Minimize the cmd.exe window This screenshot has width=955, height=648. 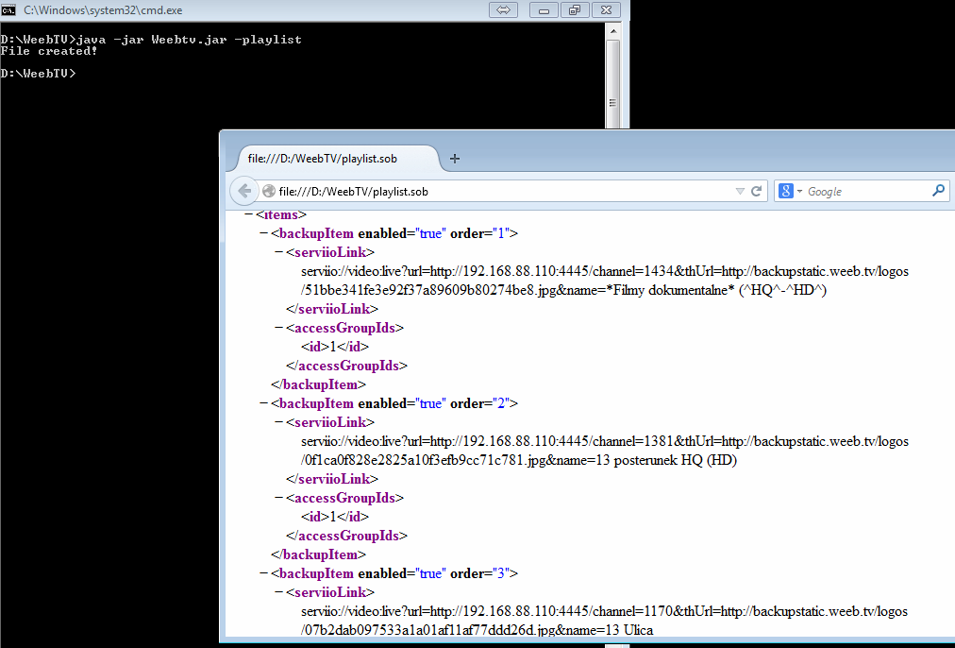(x=542, y=9)
